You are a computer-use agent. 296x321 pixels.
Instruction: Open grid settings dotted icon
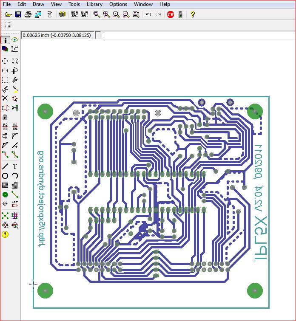point(8,25)
